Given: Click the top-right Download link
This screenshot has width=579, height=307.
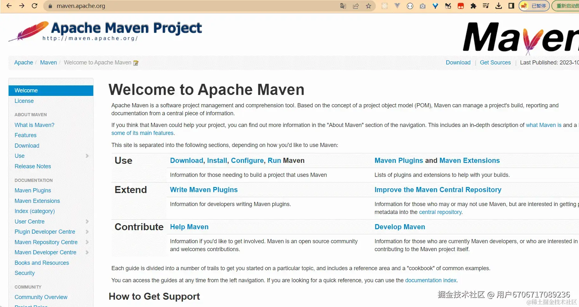Looking at the screenshot, I should (458, 63).
